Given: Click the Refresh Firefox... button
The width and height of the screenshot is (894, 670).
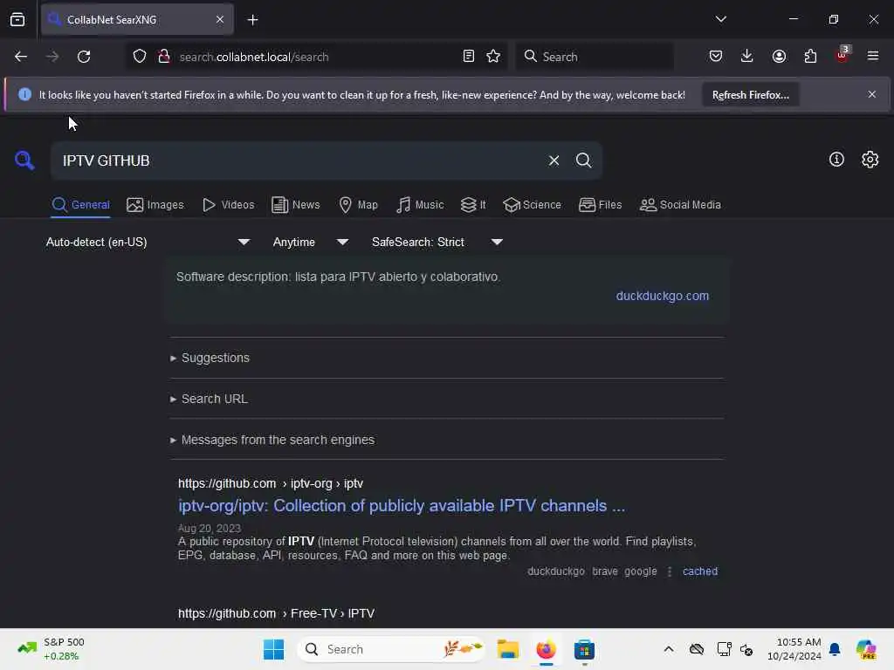Looking at the screenshot, I should tap(750, 94).
